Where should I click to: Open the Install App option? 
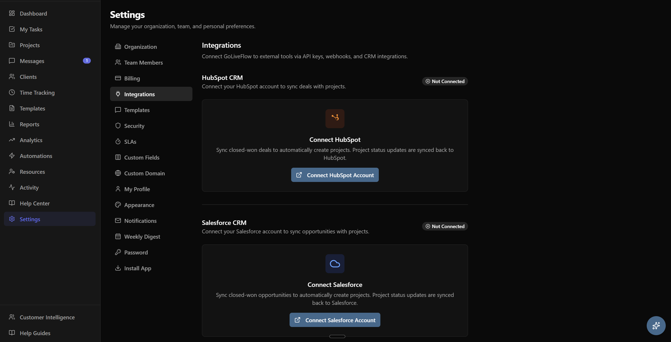tap(138, 268)
